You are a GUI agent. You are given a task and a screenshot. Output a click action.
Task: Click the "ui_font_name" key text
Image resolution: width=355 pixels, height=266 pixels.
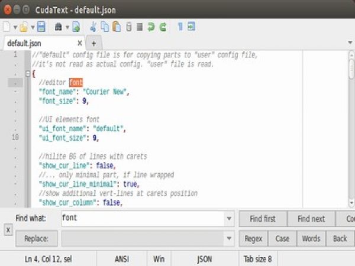[62, 128]
